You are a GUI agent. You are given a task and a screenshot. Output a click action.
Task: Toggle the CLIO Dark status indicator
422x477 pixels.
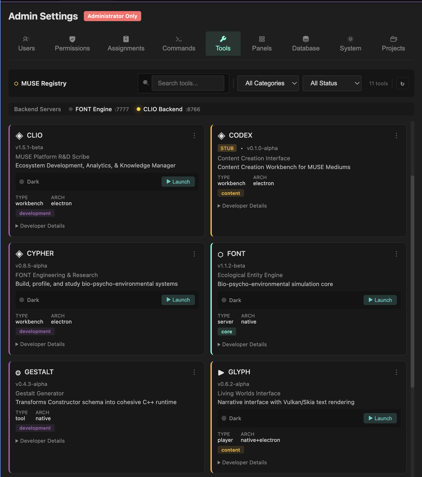22,182
